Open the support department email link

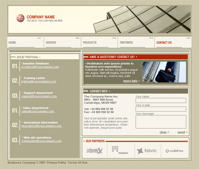[x=39, y=96]
